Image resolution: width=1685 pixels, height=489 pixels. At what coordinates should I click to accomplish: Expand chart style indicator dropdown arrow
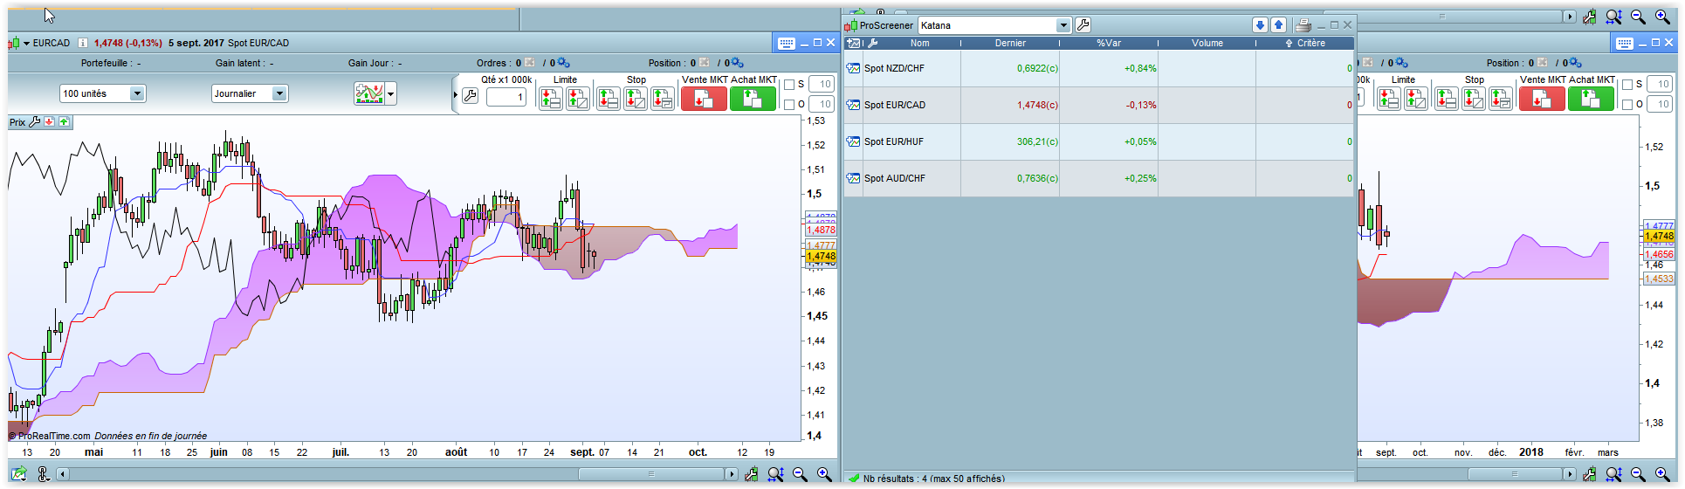click(391, 93)
